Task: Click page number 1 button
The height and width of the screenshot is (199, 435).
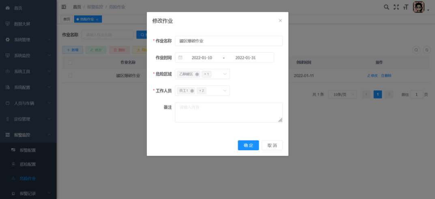Action: tap(377, 94)
